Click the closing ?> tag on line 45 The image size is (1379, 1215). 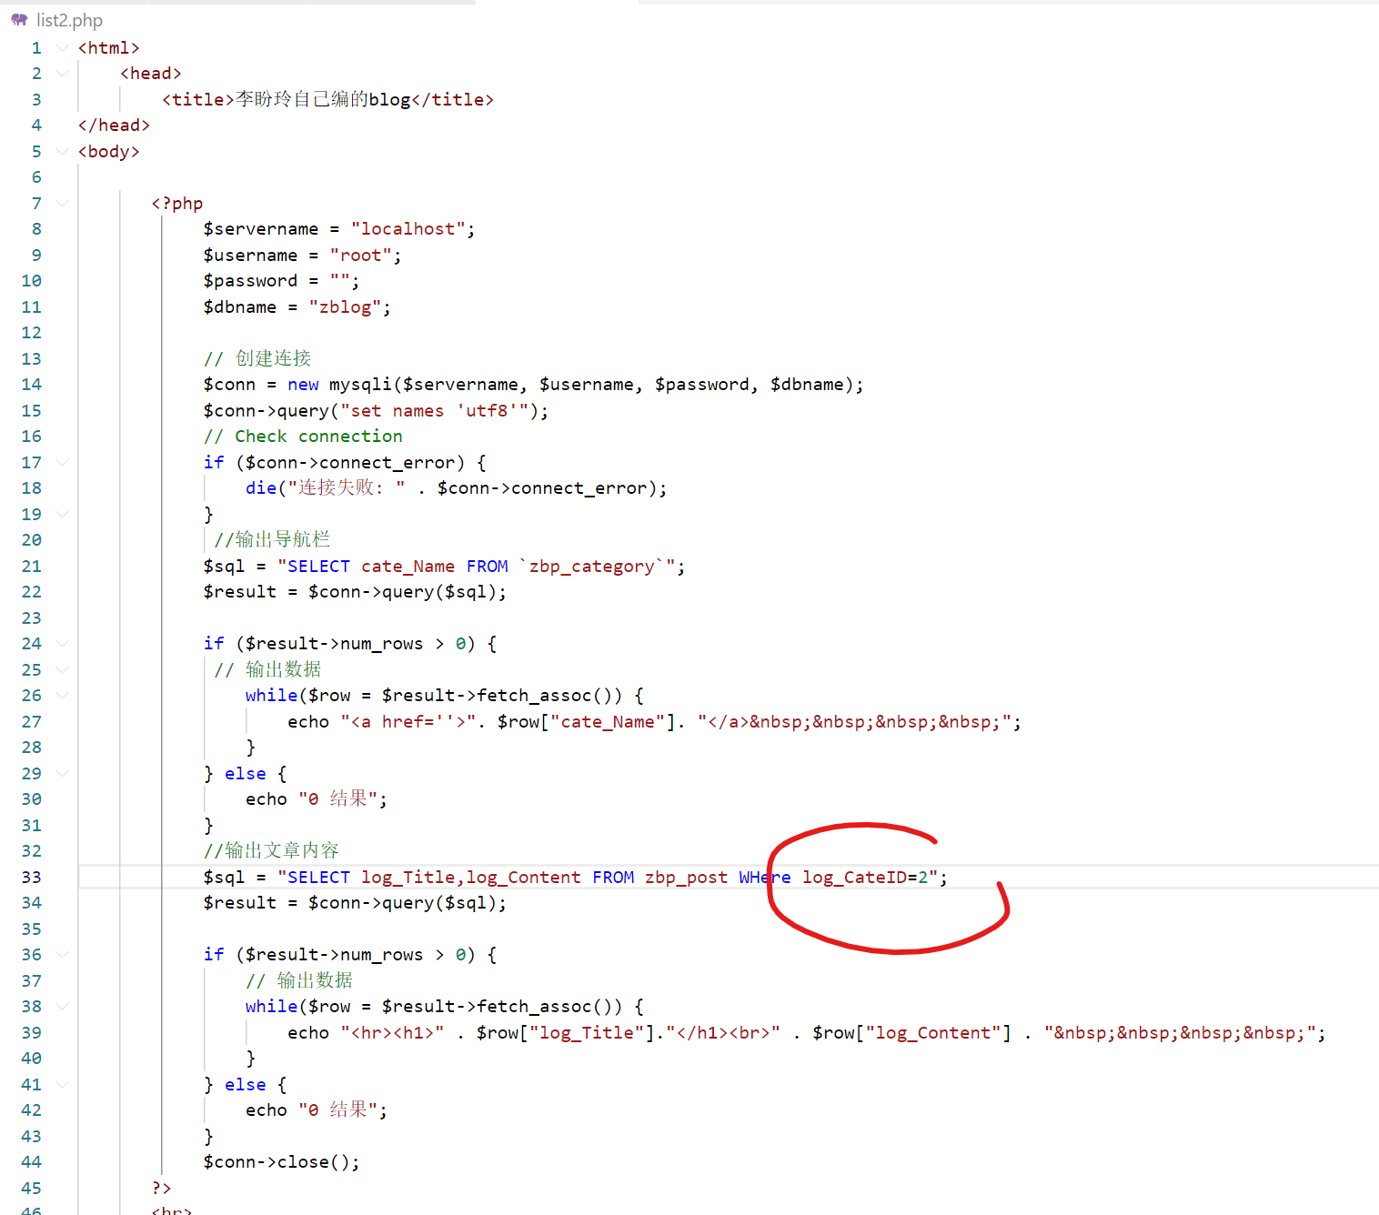click(161, 1188)
